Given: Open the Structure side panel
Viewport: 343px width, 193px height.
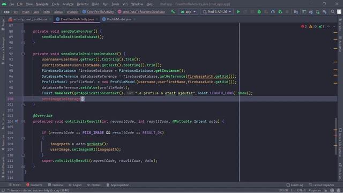Looking at the screenshot, I should coord(3,121).
